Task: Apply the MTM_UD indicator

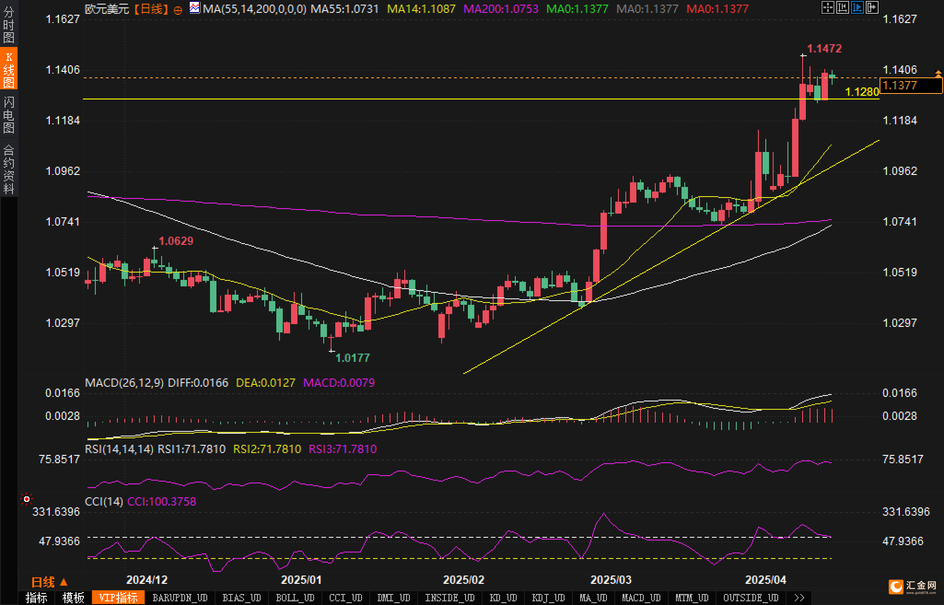Action: click(692, 598)
